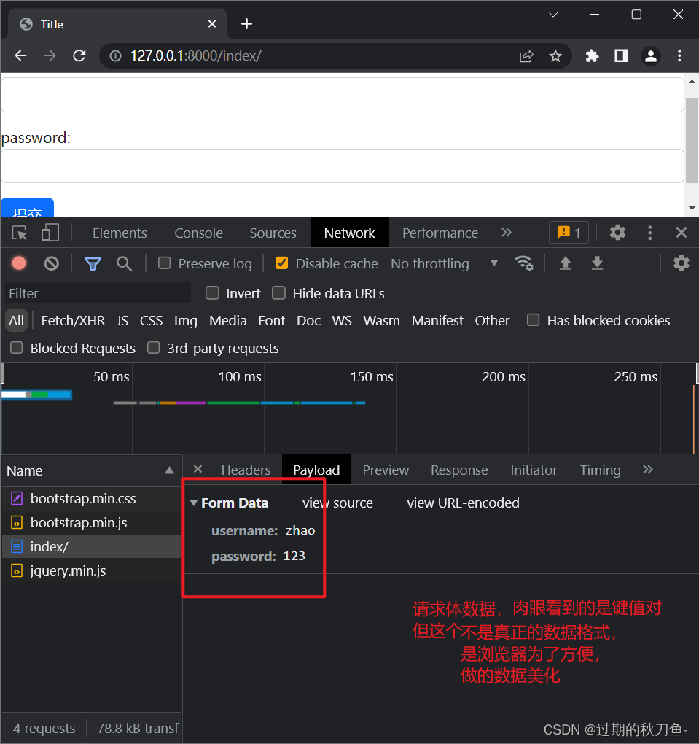Screen dimensions: 699x744
Task: Open the Initiator tab
Action: [x=534, y=470]
